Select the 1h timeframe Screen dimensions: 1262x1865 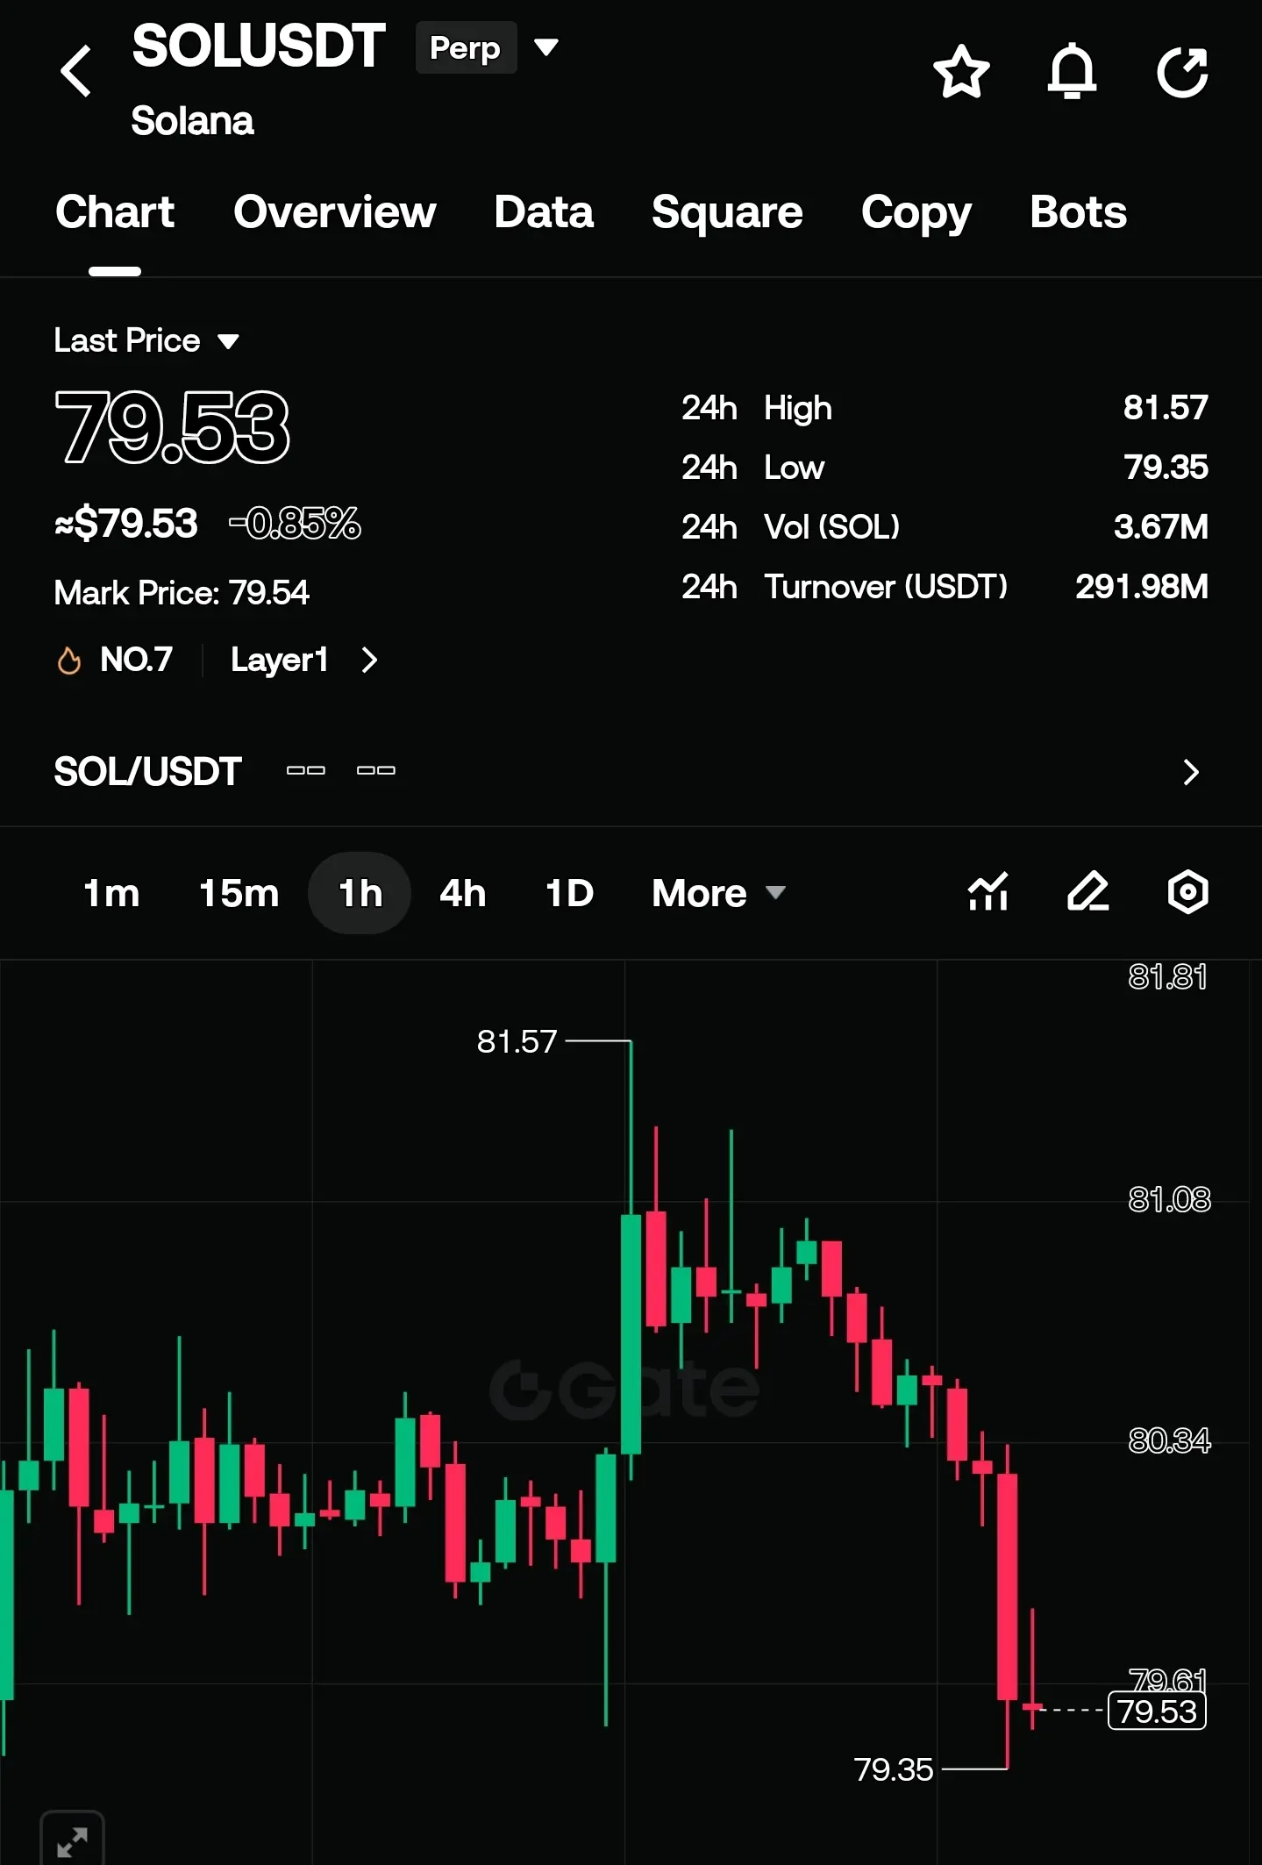pyautogui.click(x=360, y=893)
